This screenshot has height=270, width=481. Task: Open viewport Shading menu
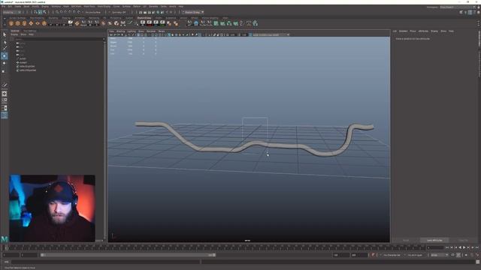[120, 31]
